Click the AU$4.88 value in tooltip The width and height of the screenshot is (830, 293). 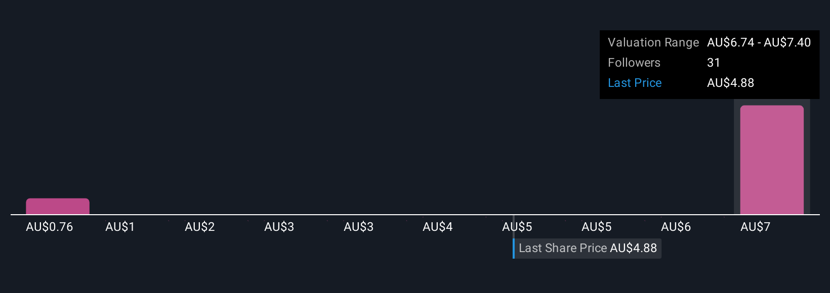coord(731,83)
